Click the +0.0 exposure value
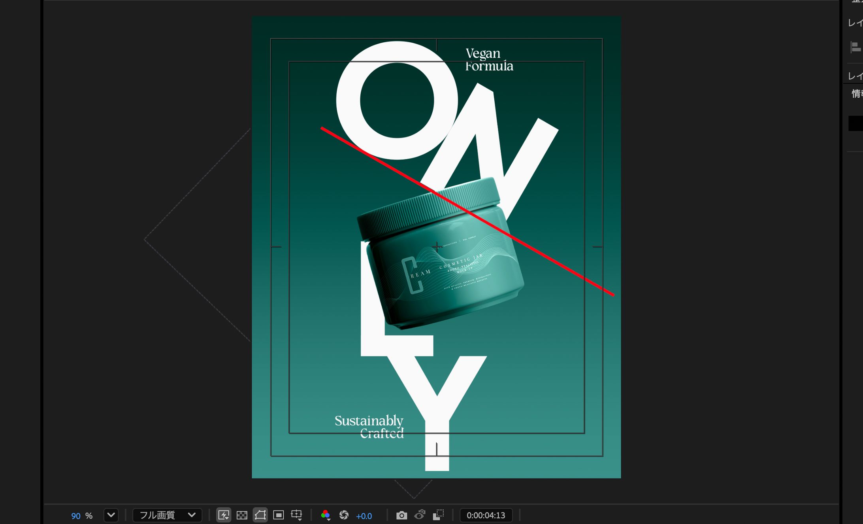This screenshot has width=863, height=524. pyautogui.click(x=364, y=516)
